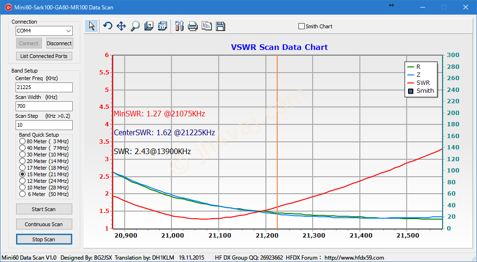Click 'HF DX Group QQ: 26923662' status text
Screen dimensions: 477x262
249,258
